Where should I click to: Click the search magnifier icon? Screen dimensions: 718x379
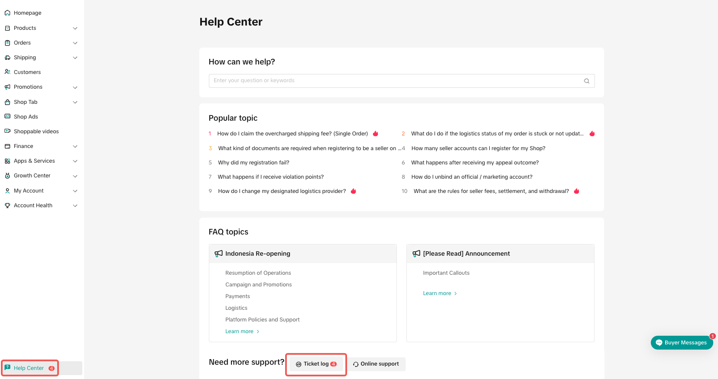point(587,81)
